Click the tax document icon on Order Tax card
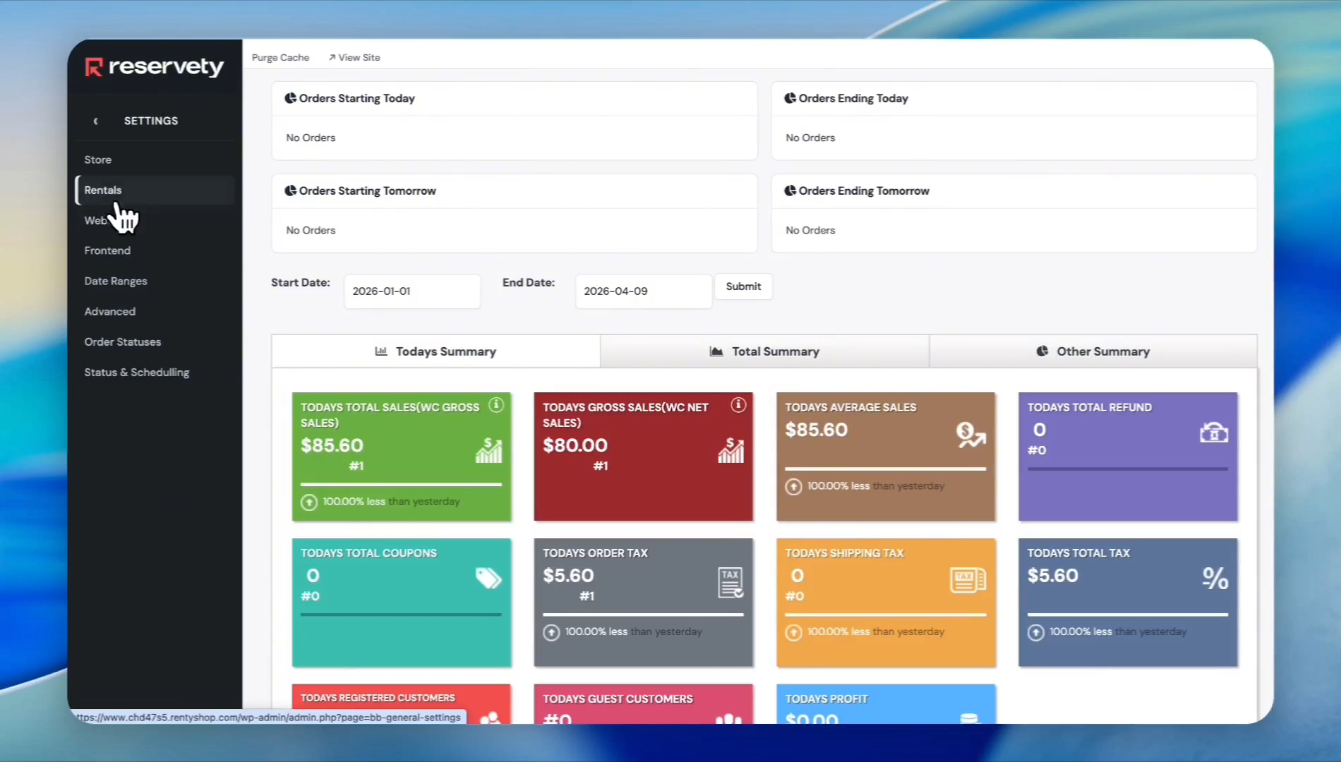The height and width of the screenshot is (762, 1341). 730,583
